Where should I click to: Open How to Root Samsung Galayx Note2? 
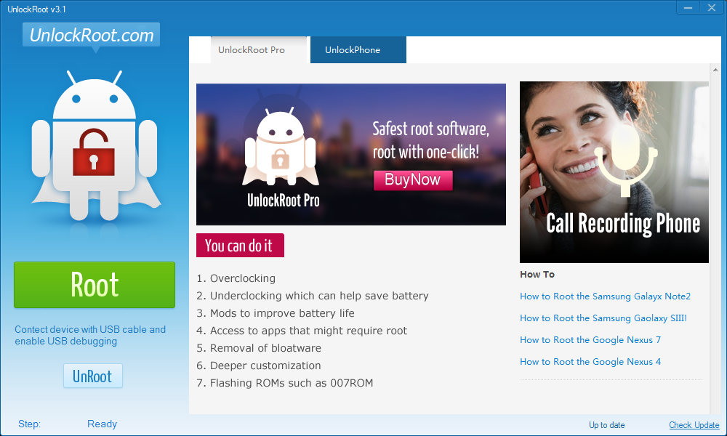(x=605, y=296)
